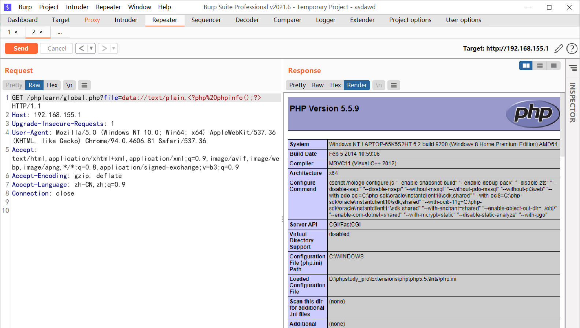
Task: Open the Window menu
Action: pos(140,7)
